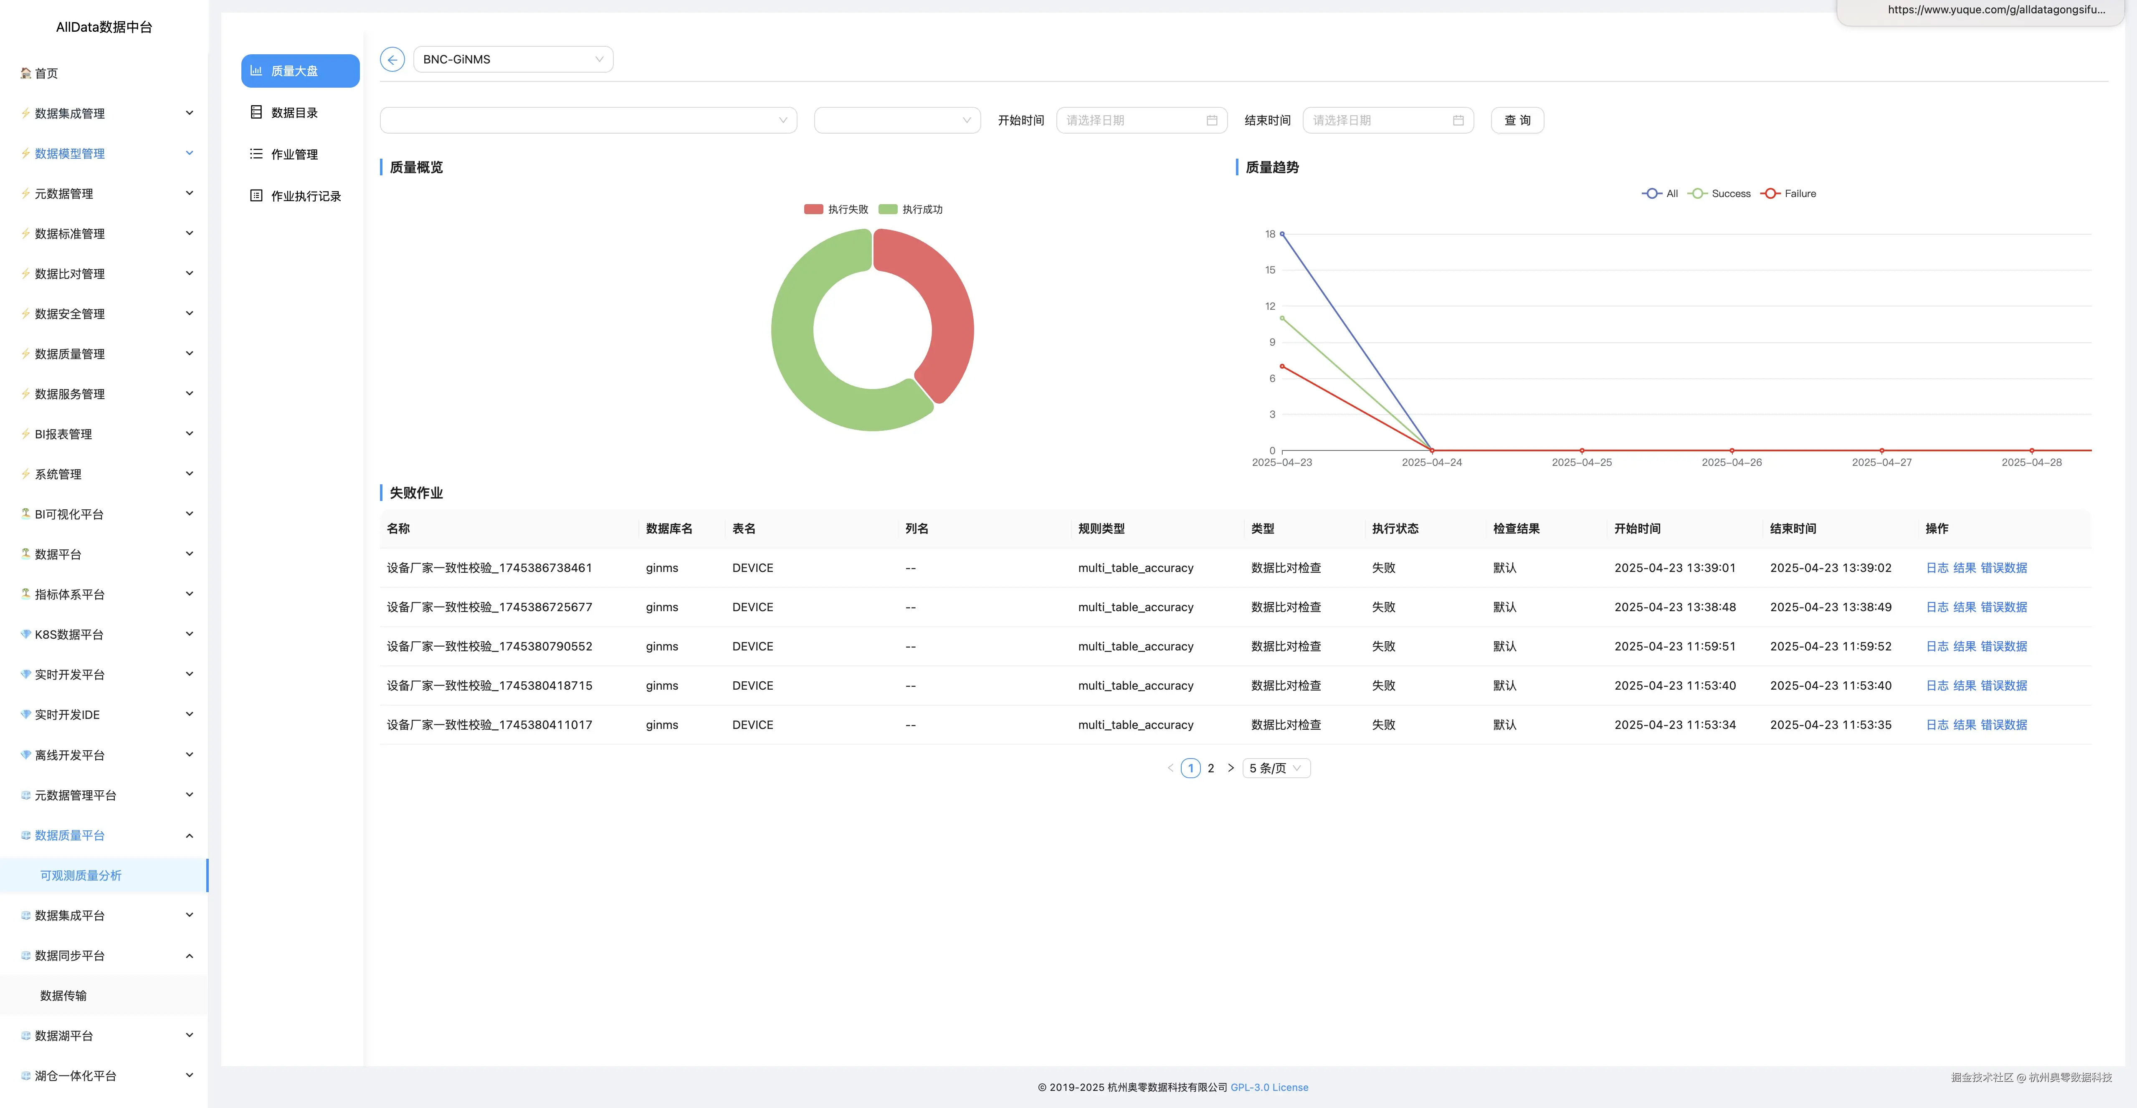Toggle the Failure series legend item

1790,193
